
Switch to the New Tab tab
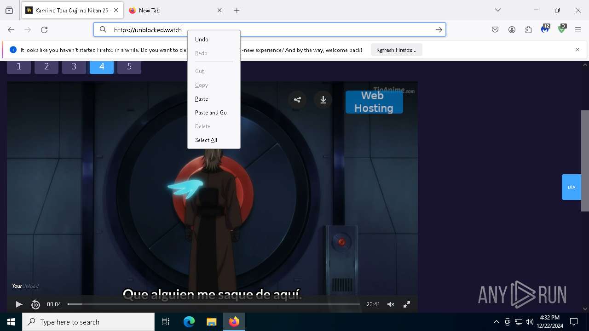pos(175,10)
